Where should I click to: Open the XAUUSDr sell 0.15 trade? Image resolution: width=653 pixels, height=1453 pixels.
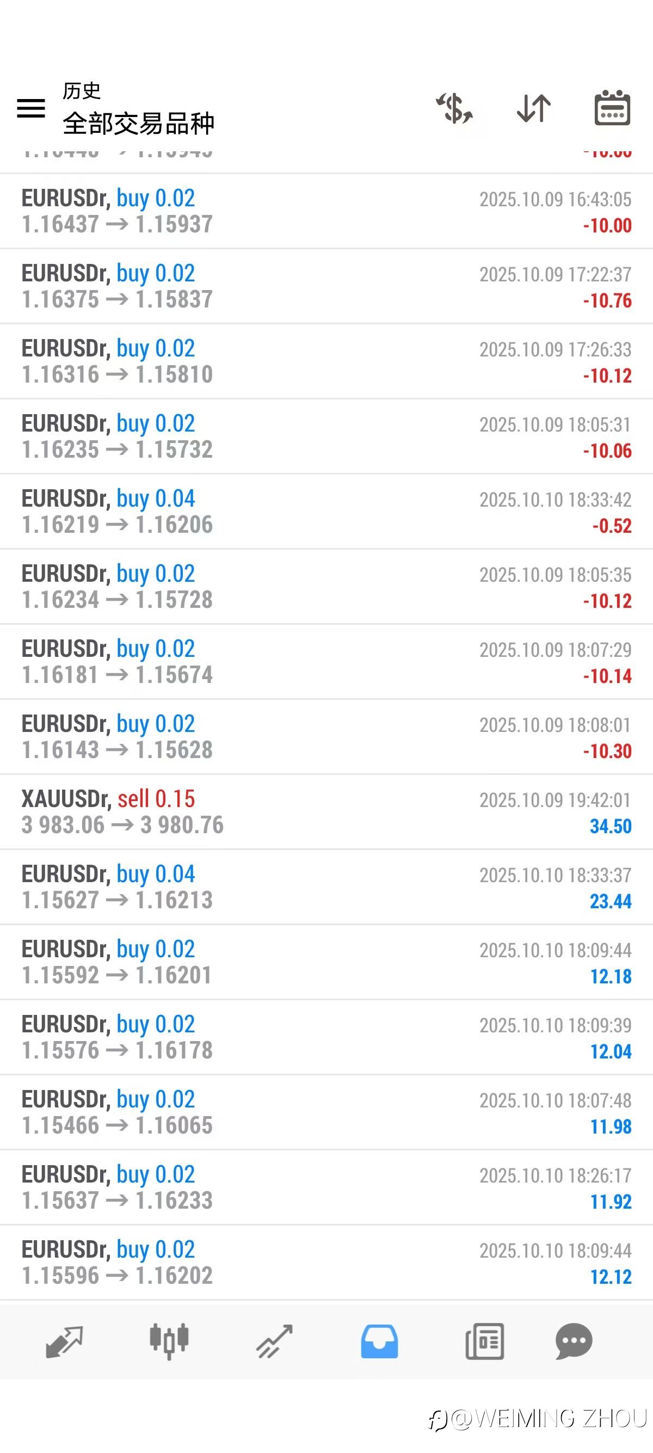click(x=326, y=812)
